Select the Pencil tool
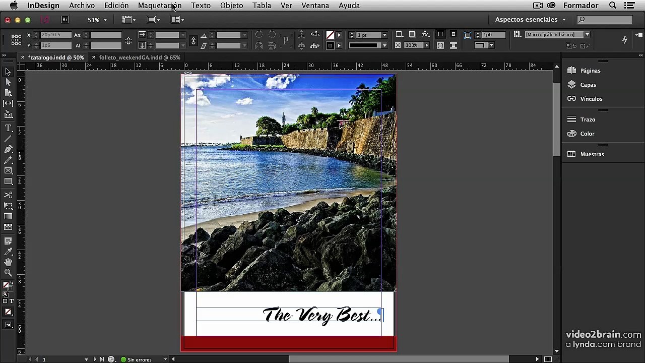Screen dimensions: 645x363 point(8,160)
